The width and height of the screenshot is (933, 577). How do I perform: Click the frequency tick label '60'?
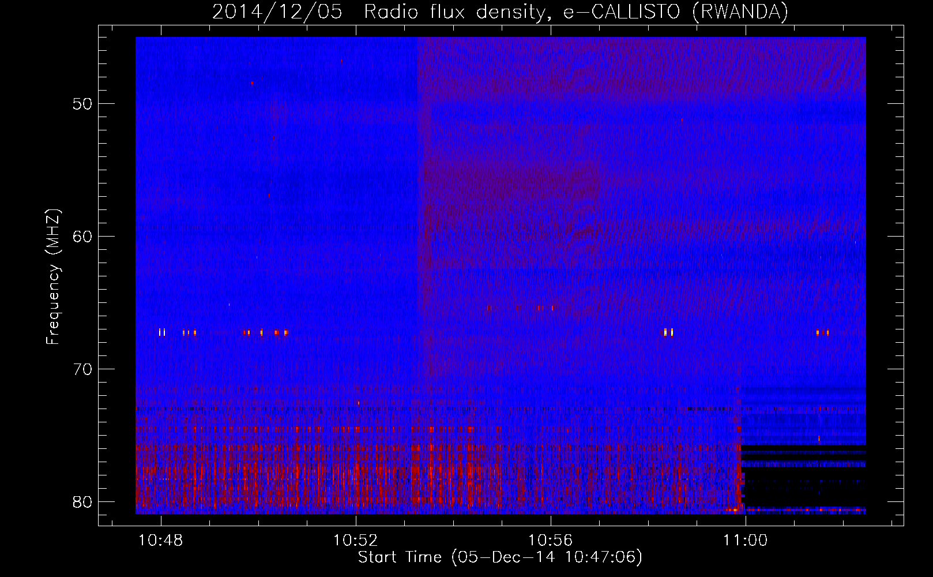tap(83, 237)
